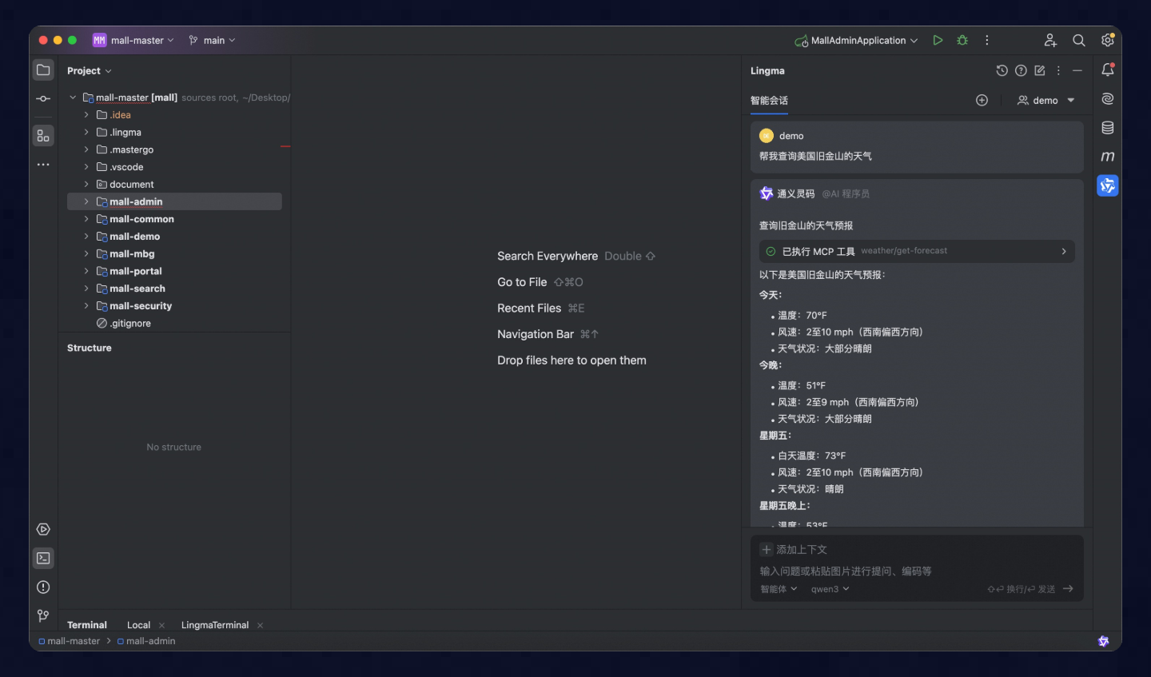Expand the 已执行 MCP 工具 weather result
This screenshot has height=677, width=1151.
coord(1063,251)
